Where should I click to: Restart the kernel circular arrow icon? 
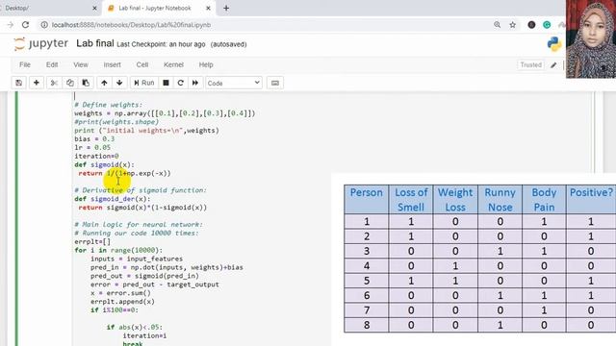coord(181,83)
